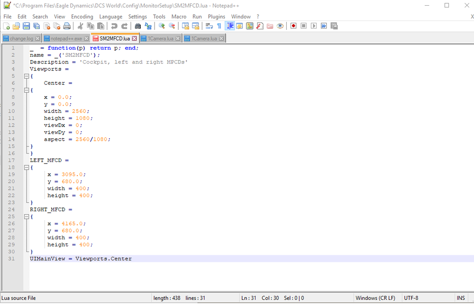Click the Zoom In magnifier icon
The height and width of the screenshot is (306, 474).
pyautogui.click(x=162, y=26)
